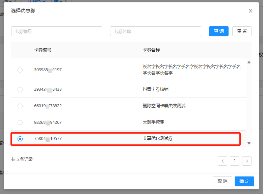Screen dimensions: 263x194
Task: Click the 抖音卡券核销 name cell
Action: [x=156, y=89]
